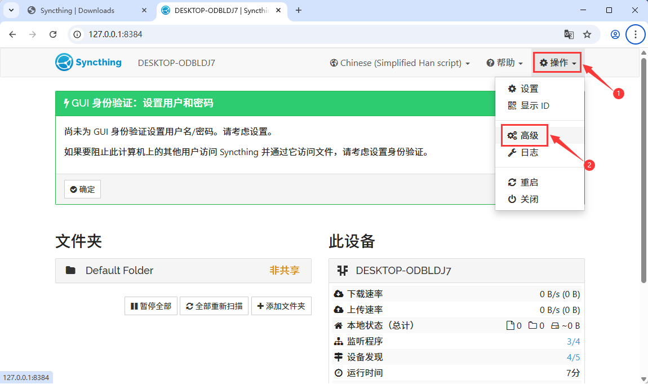View site information icon
Viewport: 648px width, 384px height.
77,34
